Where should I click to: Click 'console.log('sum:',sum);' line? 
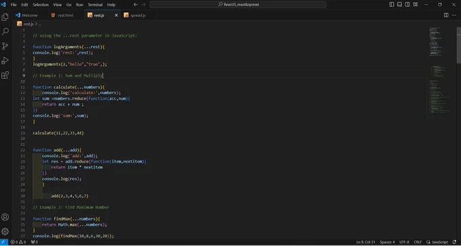click(60, 115)
